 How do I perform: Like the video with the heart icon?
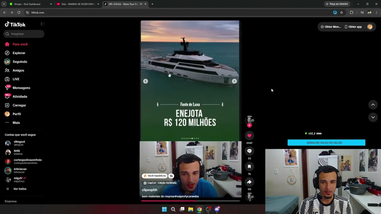tap(249, 136)
